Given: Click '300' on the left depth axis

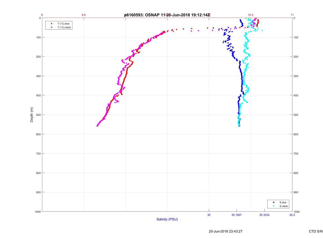Looking at the screenshot, I should coord(38,76).
